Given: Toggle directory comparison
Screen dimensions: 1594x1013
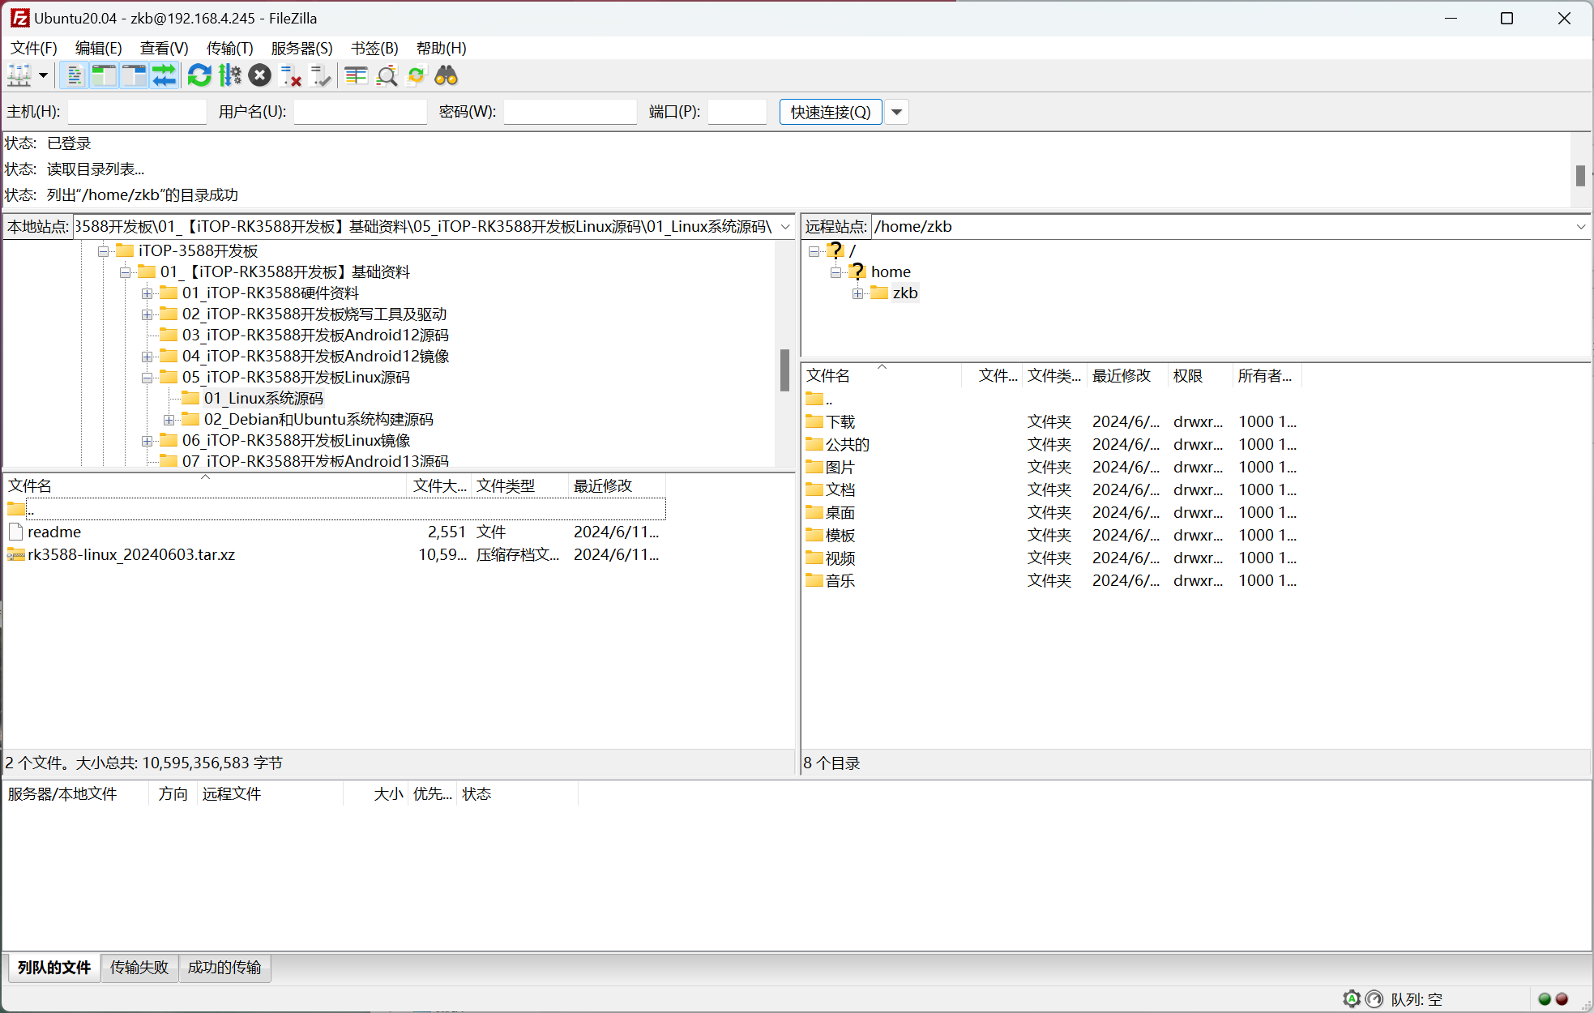Looking at the screenshot, I should (387, 76).
